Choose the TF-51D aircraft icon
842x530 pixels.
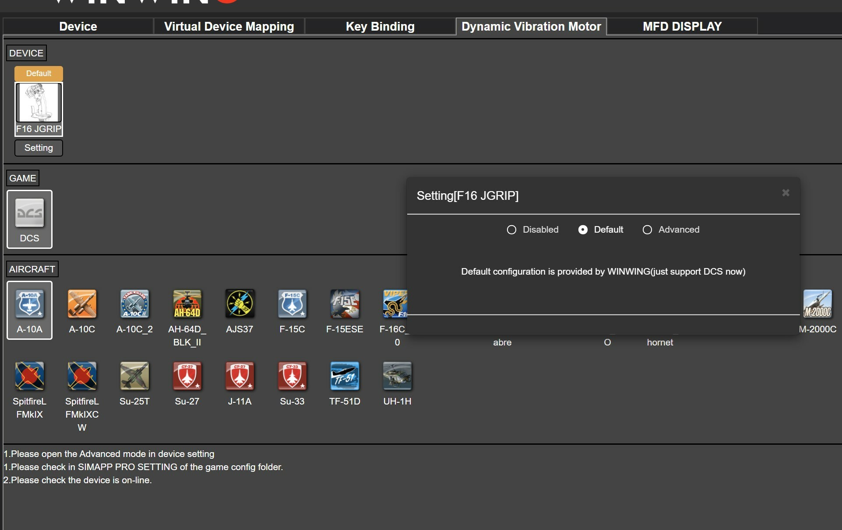coord(345,376)
